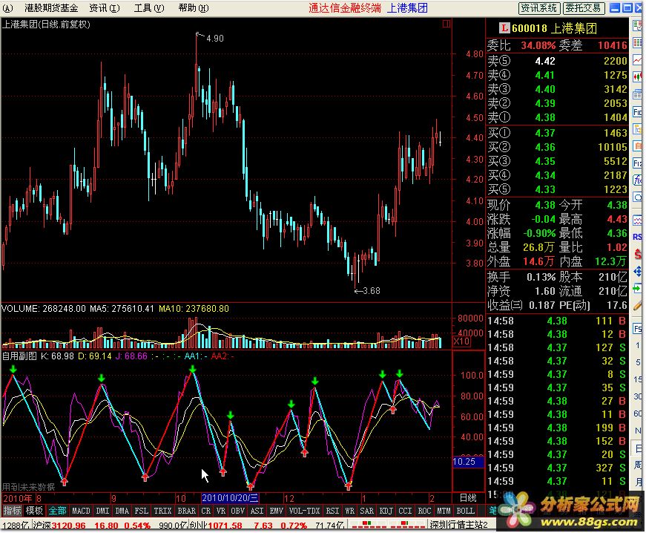Switch to the 指标 tab
The width and height of the screenshot is (646, 533).
[x=12, y=511]
